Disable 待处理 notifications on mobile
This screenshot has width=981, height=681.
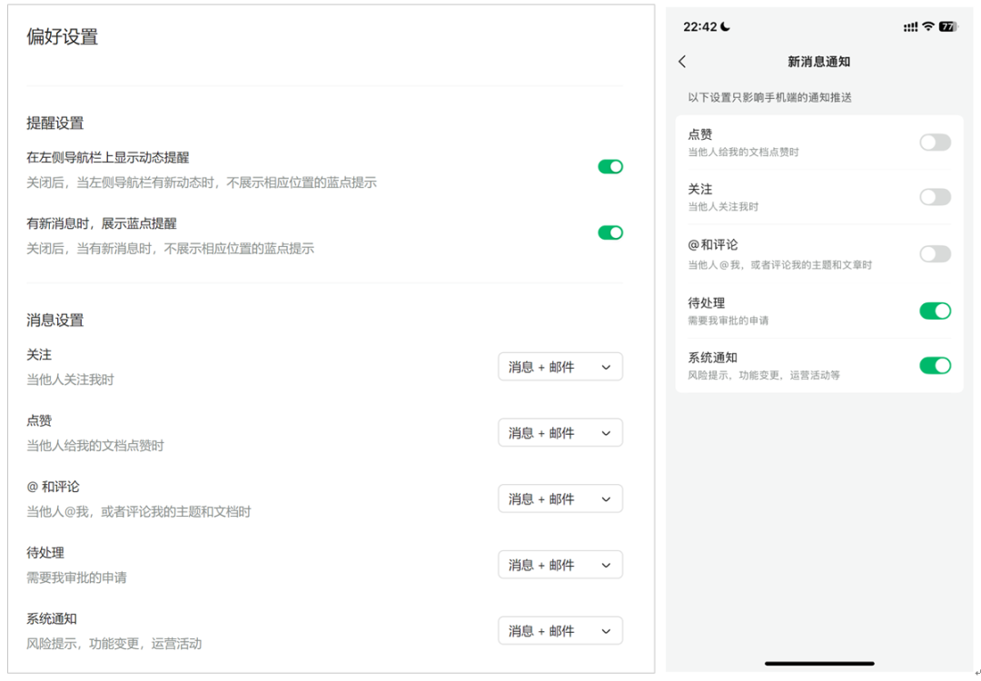(935, 311)
